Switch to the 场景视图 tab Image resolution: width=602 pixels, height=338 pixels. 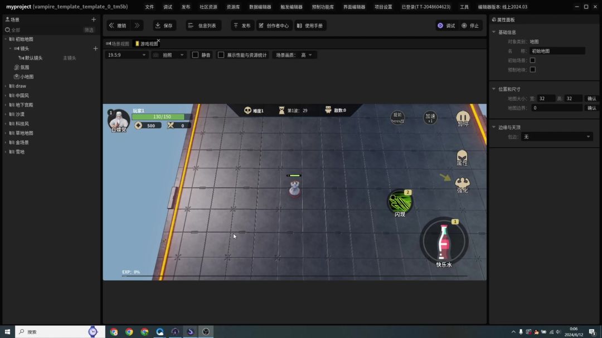pos(118,43)
